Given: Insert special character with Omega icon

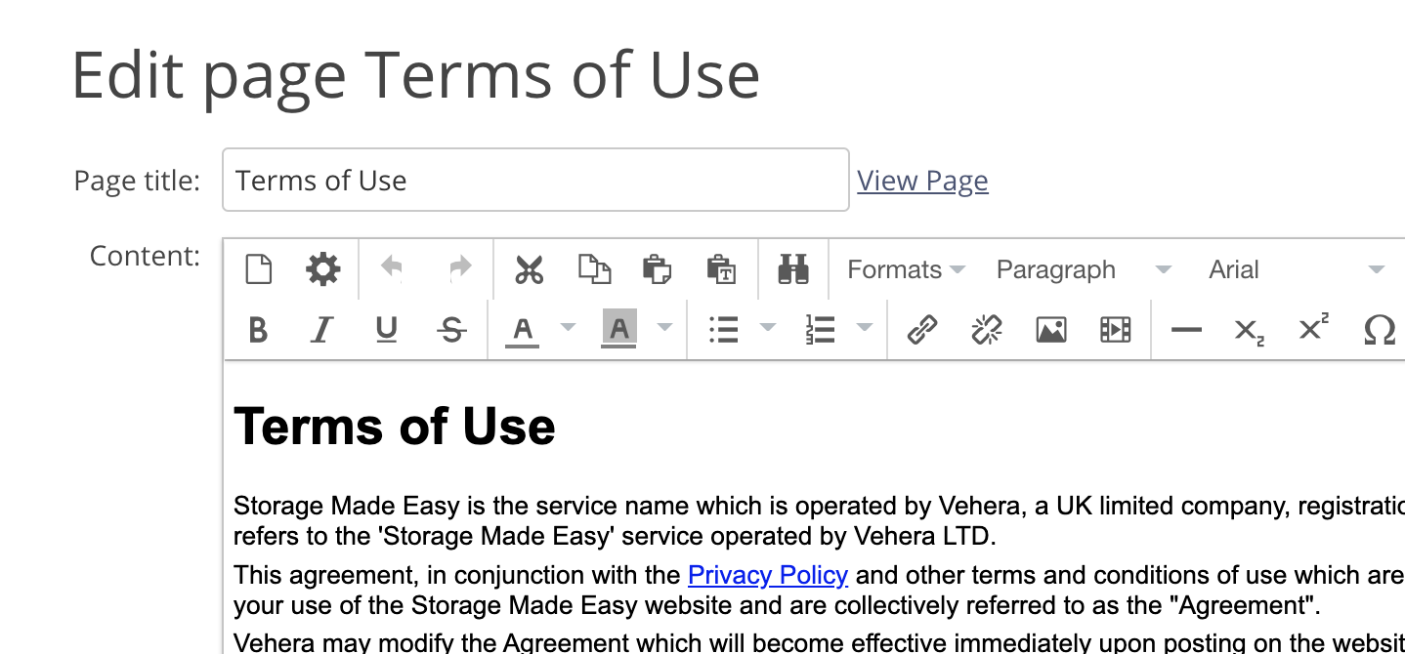Looking at the screenshot, I should 1379,330.
